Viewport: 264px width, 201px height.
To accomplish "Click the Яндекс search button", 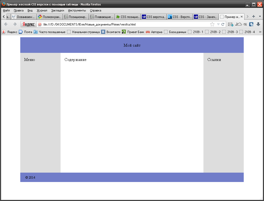I will (29, 24).
